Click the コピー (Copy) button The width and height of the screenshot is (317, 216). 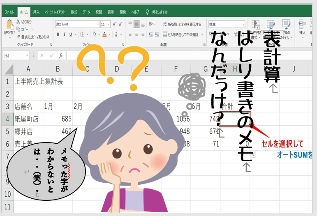pos(24,29)
